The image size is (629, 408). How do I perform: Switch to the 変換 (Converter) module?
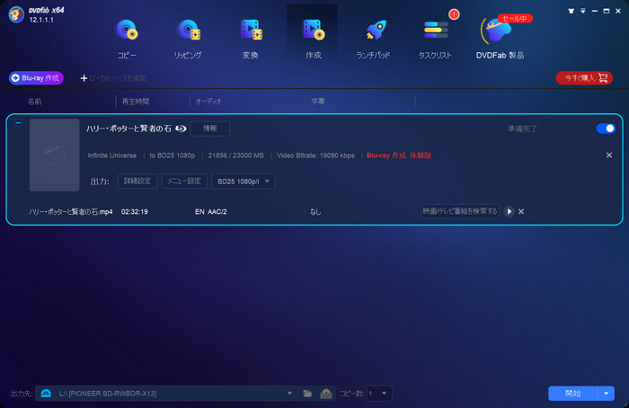(251, 39)
